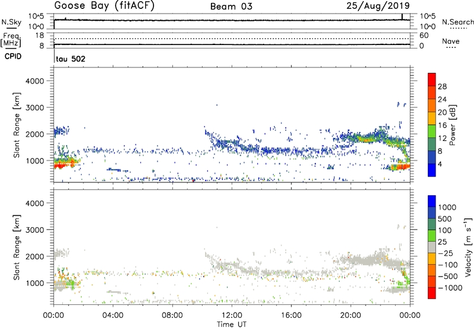
Task: Pick velocity segment between 25 and 100
Action: (432, 236)
